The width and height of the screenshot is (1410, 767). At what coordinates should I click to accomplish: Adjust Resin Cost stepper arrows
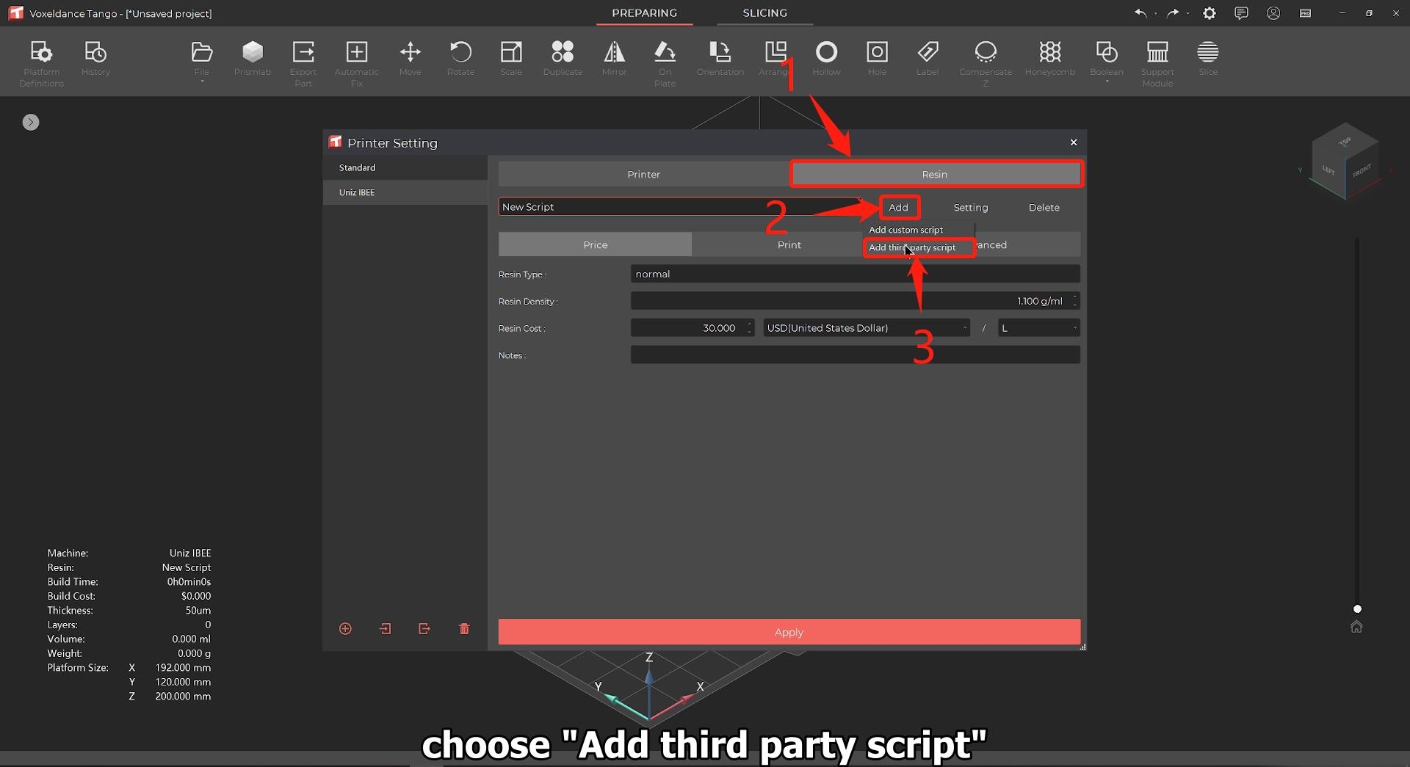[750, 328]
